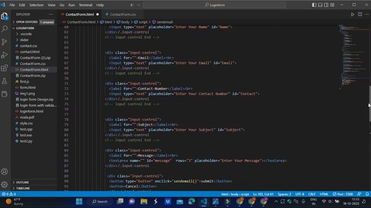Open the Manage gear settings icon
Image resolution: width=371 pixels, height=208 pixels.
click(5, 184)
